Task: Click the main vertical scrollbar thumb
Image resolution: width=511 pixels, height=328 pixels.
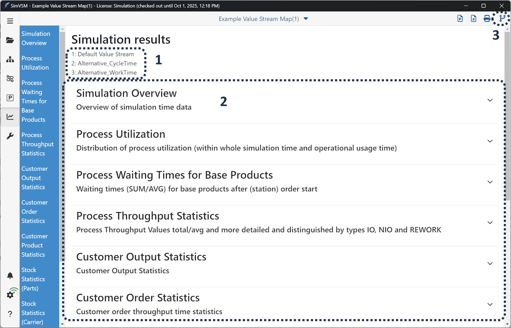Action: tap(508, 115)
